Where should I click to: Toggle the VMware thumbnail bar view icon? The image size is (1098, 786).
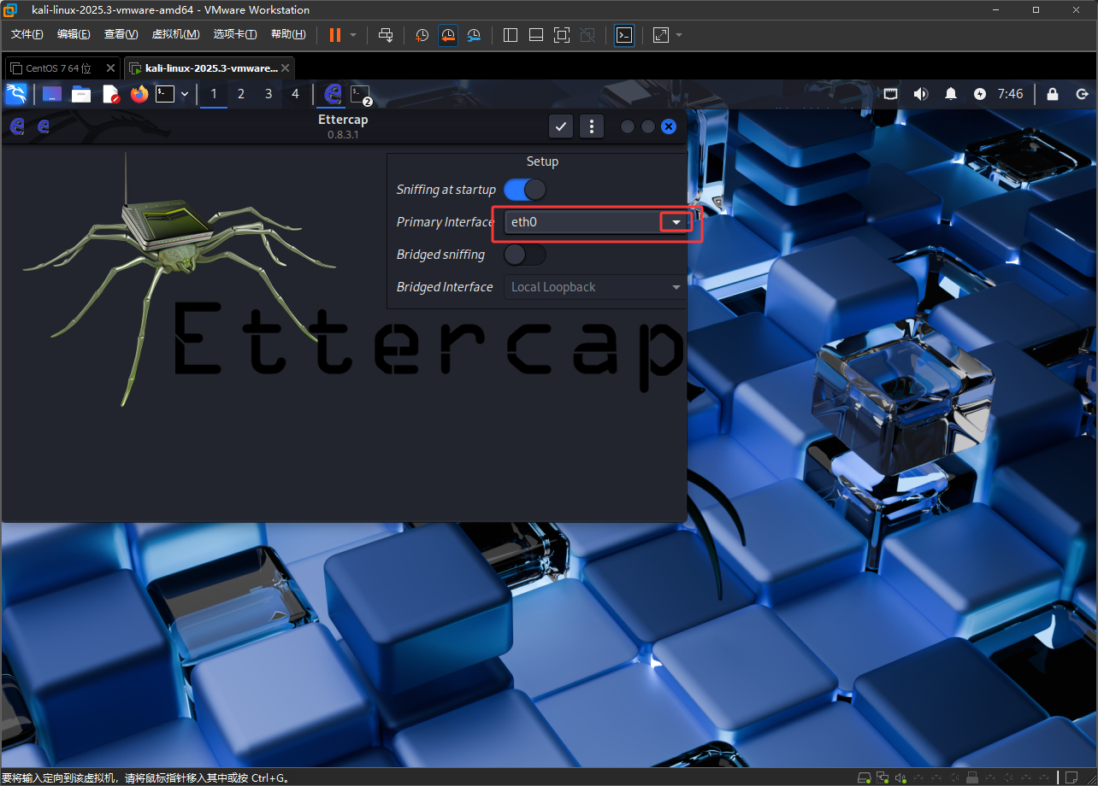(536, 35)
